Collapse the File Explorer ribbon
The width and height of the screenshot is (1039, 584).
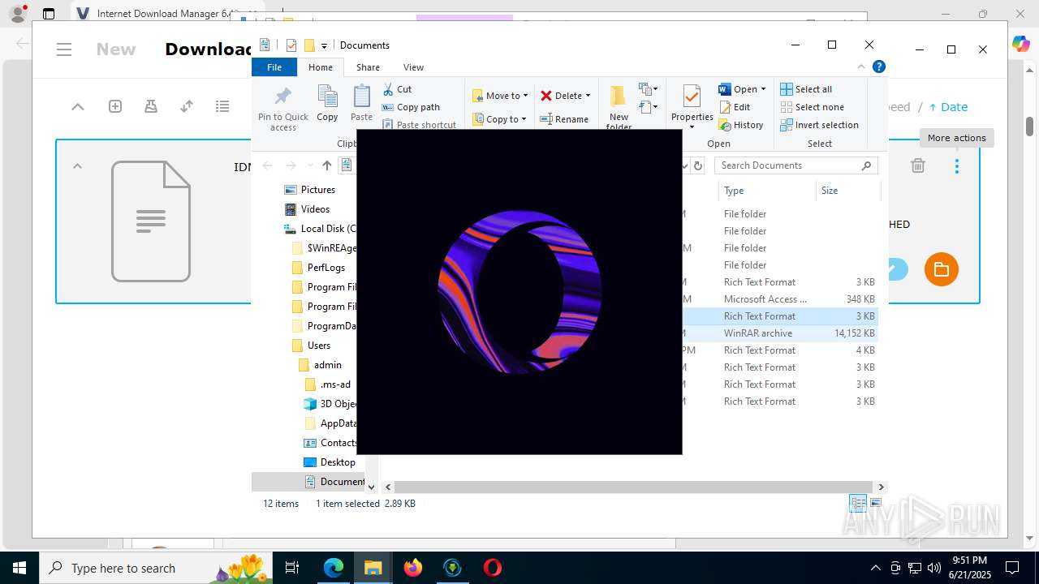click(x=861, y=67)
